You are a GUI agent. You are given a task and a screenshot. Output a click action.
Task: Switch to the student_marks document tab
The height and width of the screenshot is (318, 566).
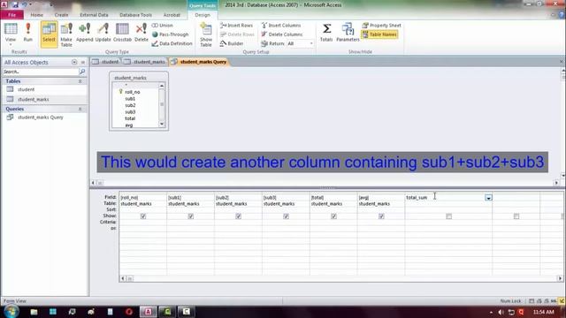145,62
